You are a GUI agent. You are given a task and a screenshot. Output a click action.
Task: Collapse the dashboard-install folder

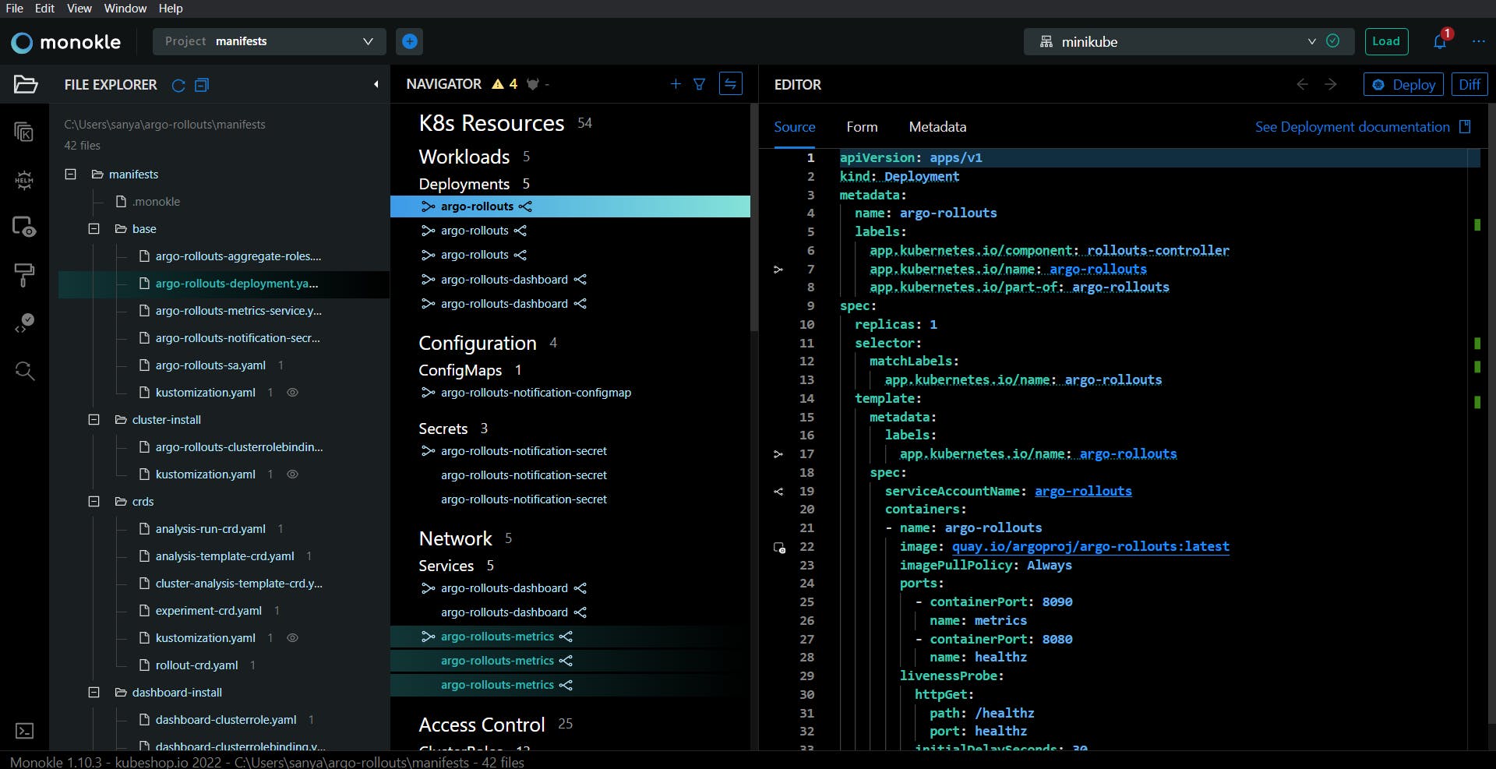(x=94, y=693)
